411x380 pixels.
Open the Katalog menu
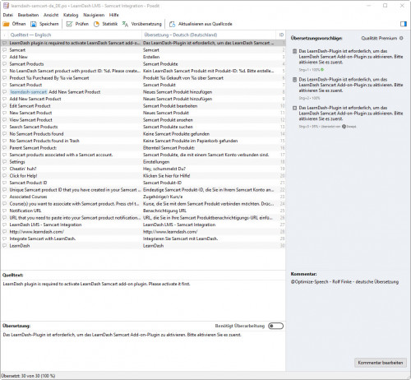[x=71, y=15]
